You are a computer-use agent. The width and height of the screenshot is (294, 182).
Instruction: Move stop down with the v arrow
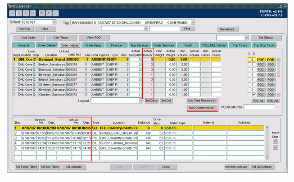click(275, 147)
